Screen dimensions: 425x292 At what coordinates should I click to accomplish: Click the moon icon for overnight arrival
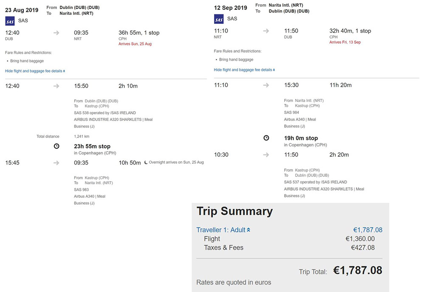146,162
